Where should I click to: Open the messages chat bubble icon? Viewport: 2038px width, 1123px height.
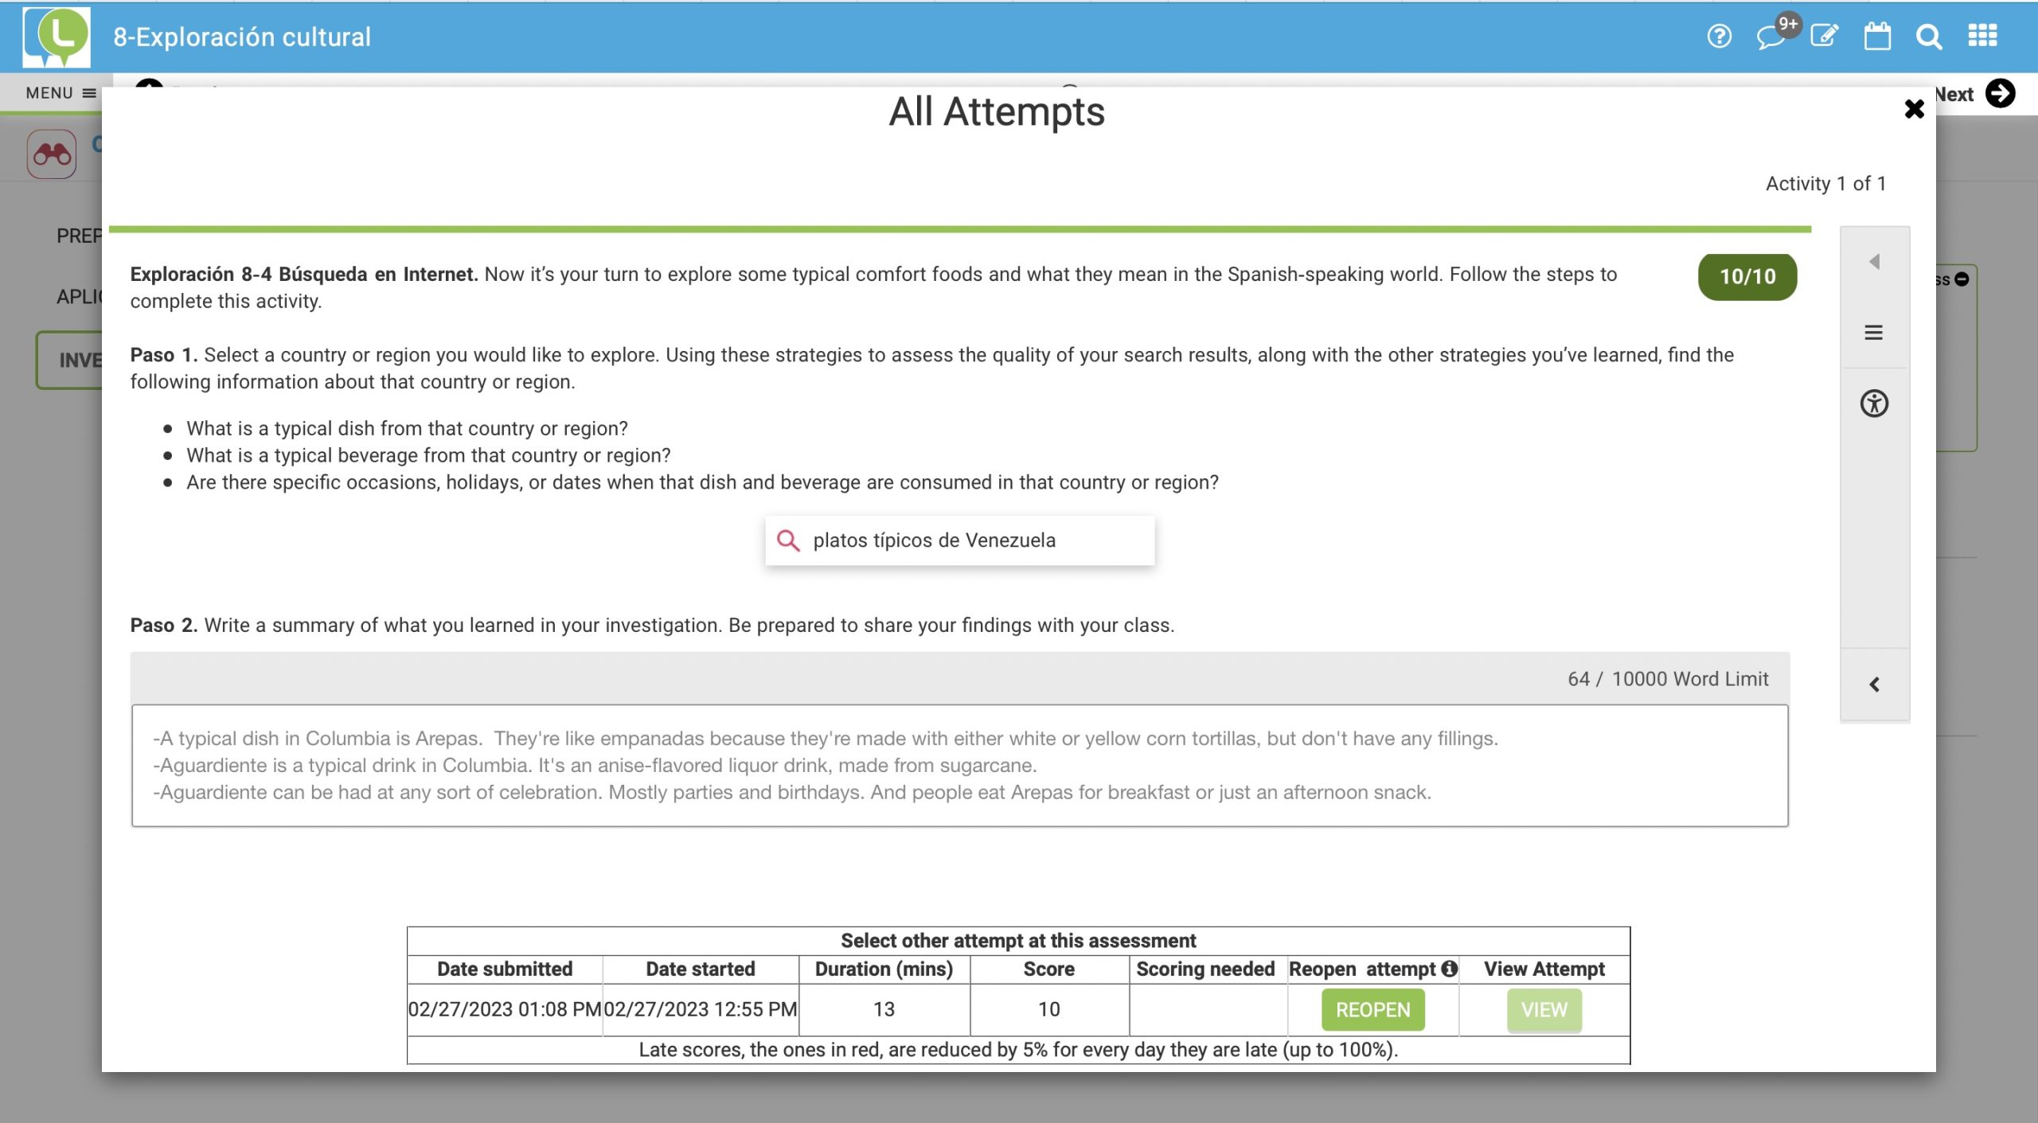1771,37
